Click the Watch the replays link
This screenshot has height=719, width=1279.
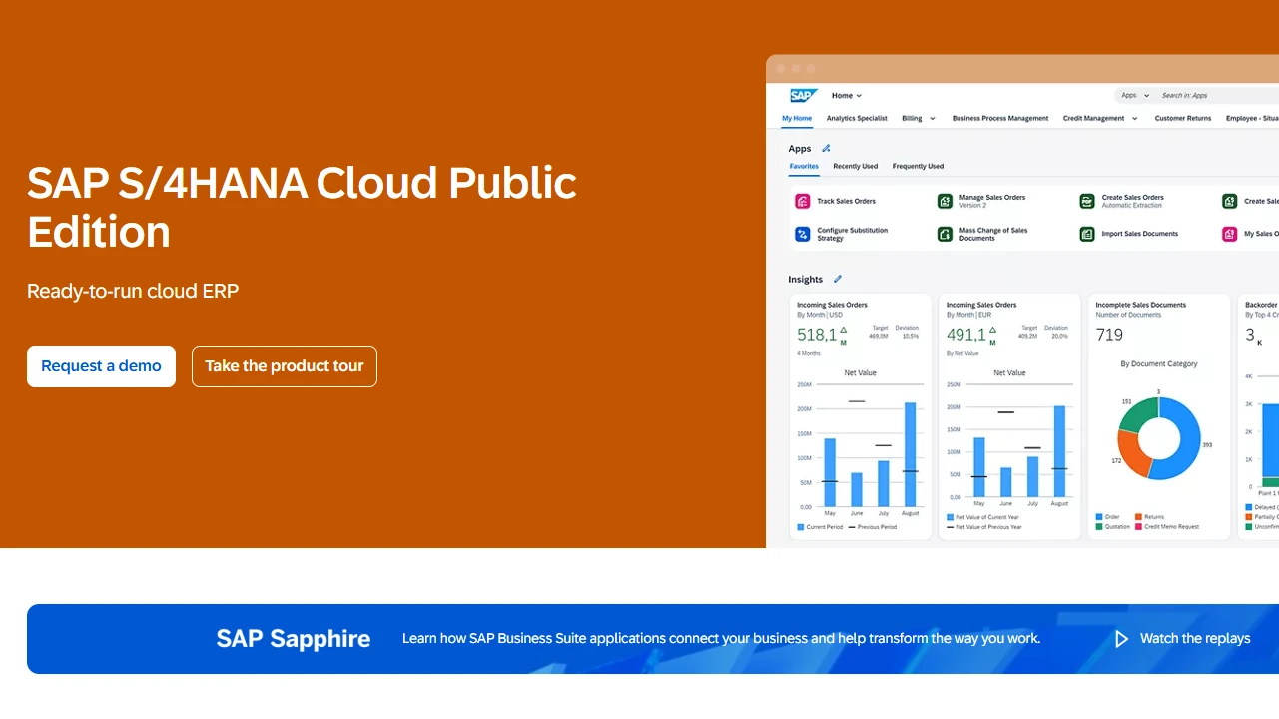pos(1195,639)
